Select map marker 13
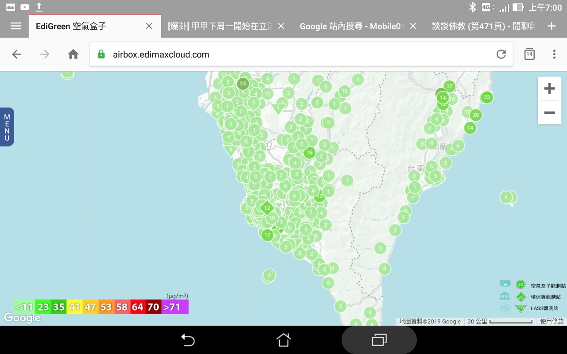 pyautogui.click(x=320, y=196)
